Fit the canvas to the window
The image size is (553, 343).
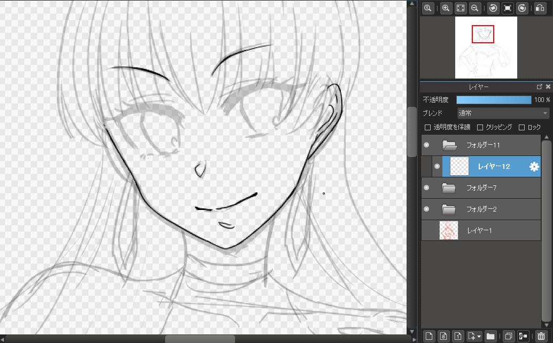(460, 8)
